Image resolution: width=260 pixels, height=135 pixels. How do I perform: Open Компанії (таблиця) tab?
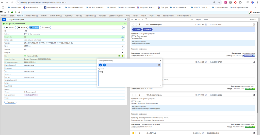tap(32, 16)
